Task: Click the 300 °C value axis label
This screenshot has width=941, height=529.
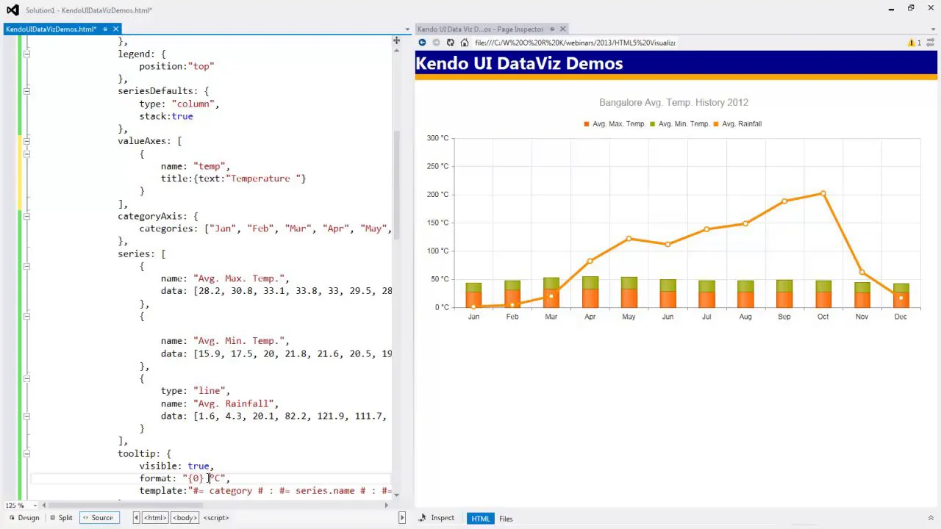Action: pos(437,138)
